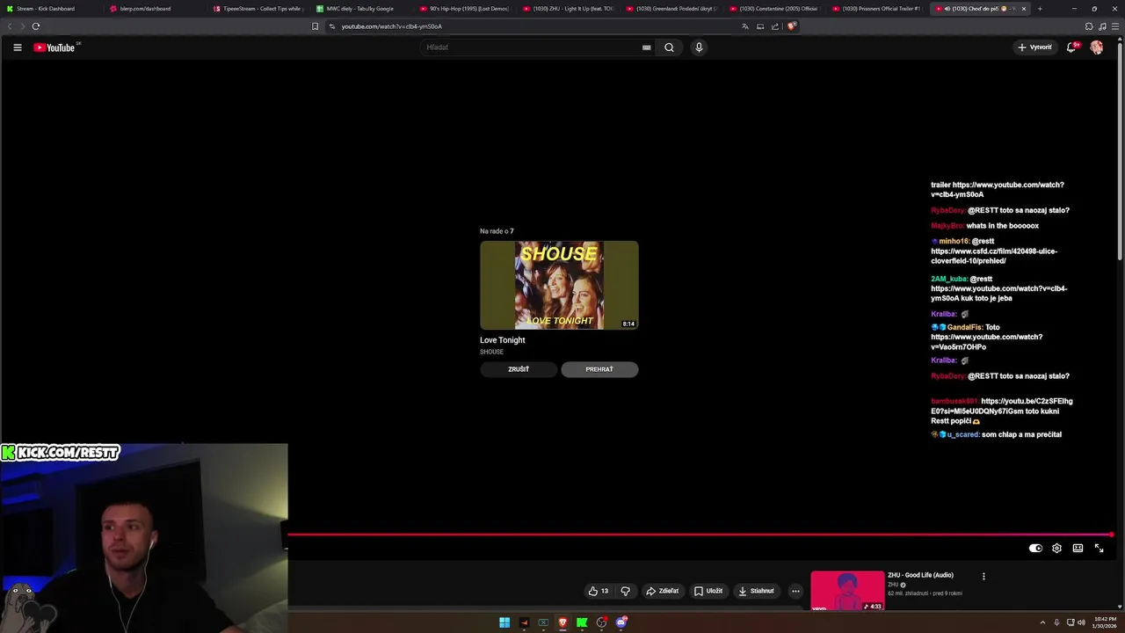The image size is (1125, 633).
Task: Enter fullscreen in the video player
Action: coord(1099,548)
